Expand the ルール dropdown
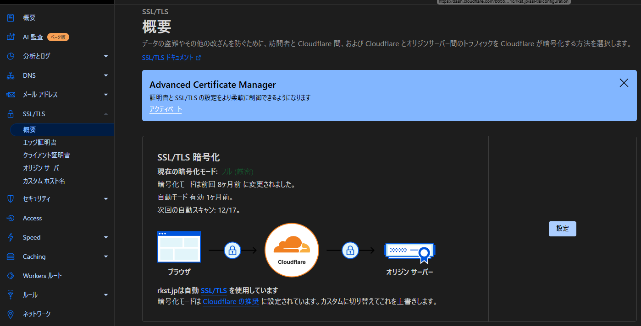Viewport: 641px width, 326px height. pos(106,294)
